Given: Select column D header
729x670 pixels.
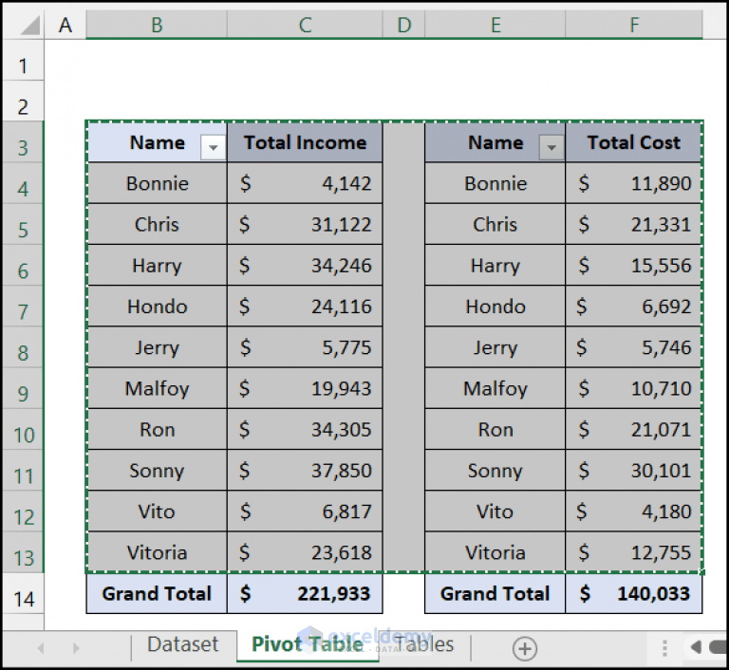Looking at the screenshot, I should [404, 25].
